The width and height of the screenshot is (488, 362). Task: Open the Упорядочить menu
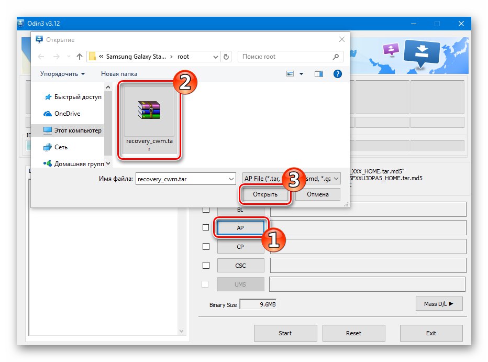(62, 74)
